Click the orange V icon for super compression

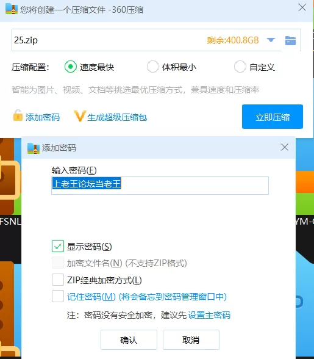pos(80,116)
